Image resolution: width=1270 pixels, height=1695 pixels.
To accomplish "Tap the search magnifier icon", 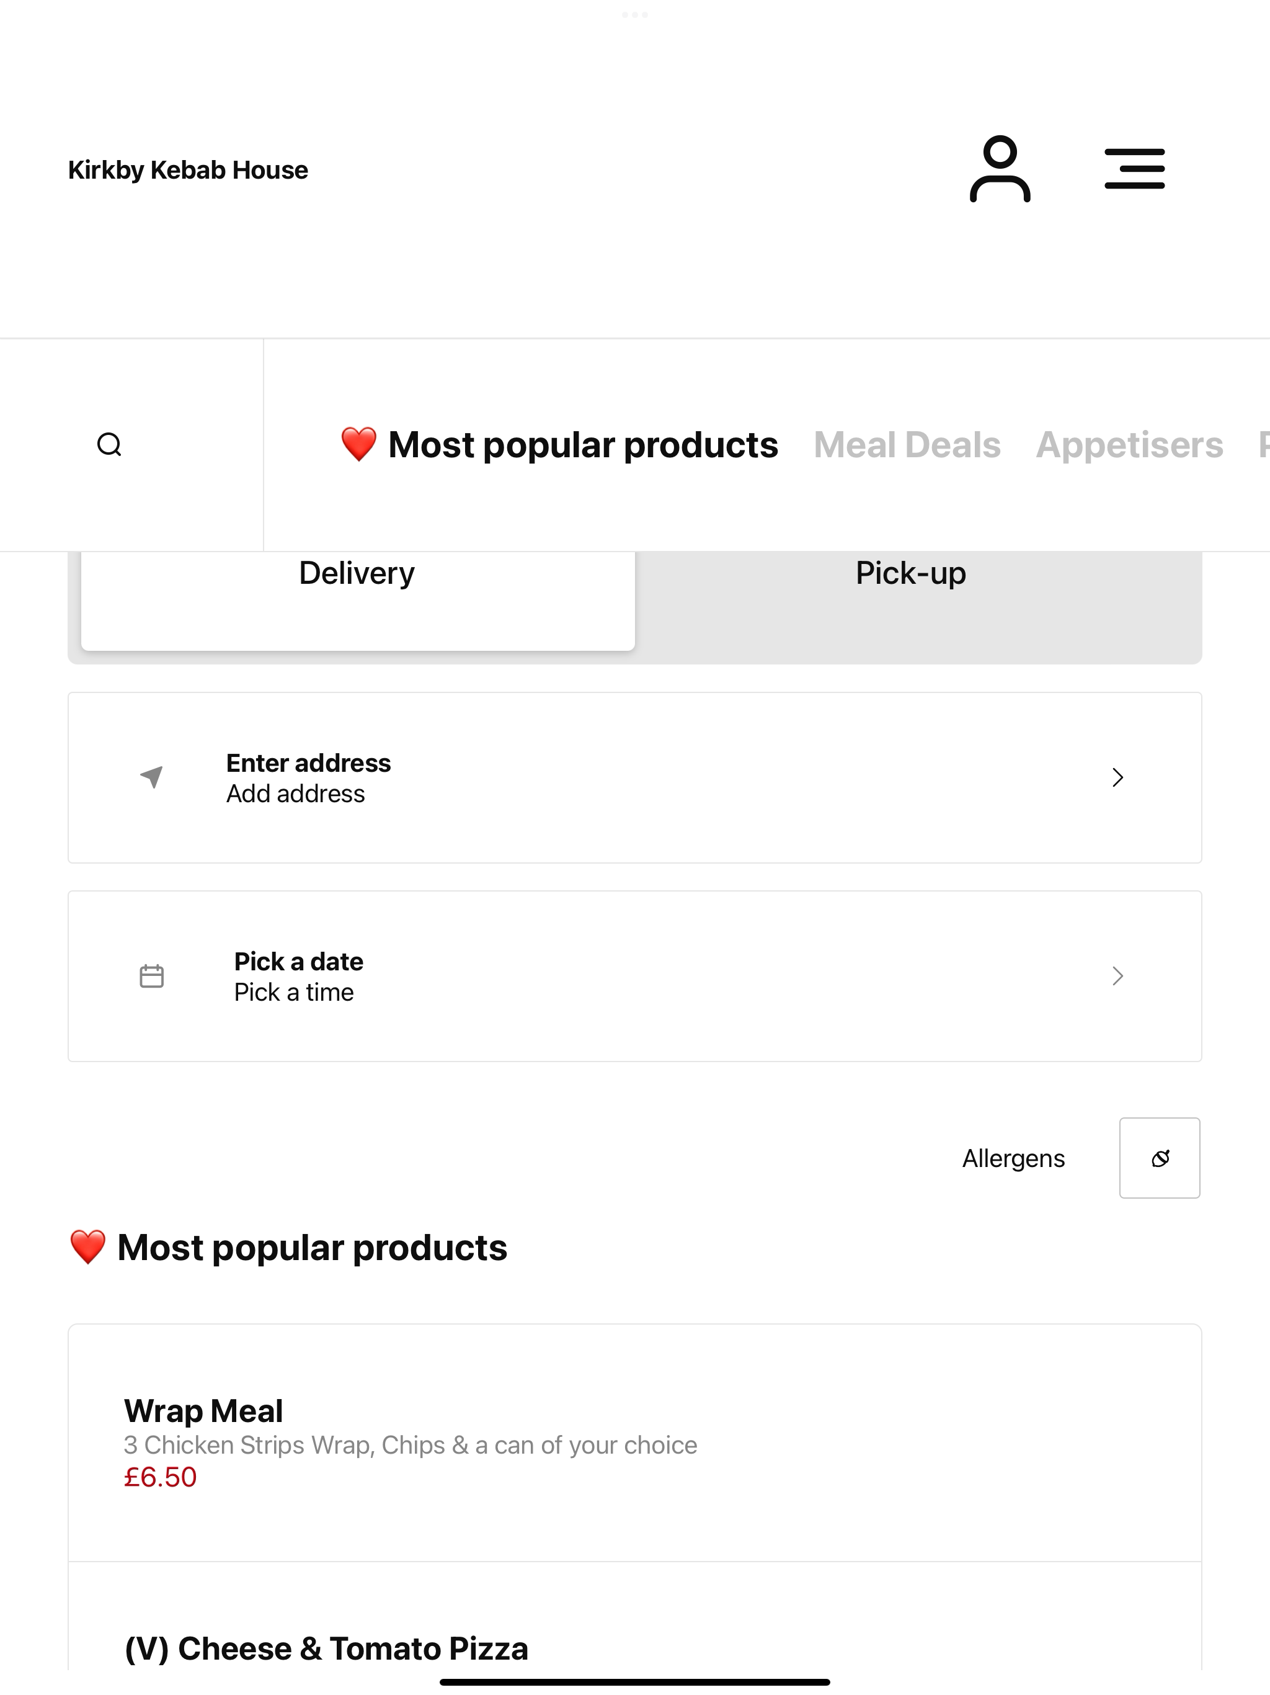I will tap(110, 444).
